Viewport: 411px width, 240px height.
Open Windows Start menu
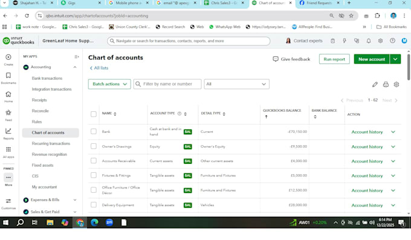pos(5,222)
